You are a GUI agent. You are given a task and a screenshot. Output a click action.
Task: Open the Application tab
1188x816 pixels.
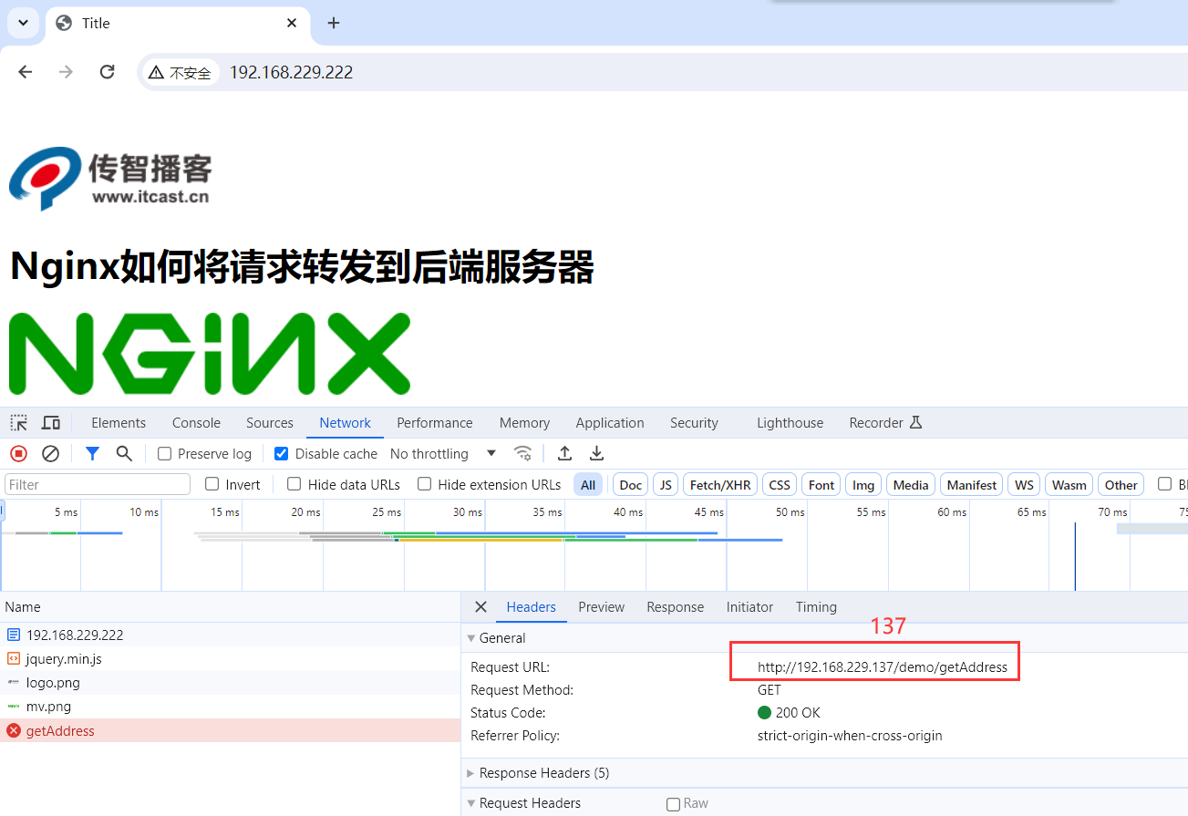tap(610, 423)
